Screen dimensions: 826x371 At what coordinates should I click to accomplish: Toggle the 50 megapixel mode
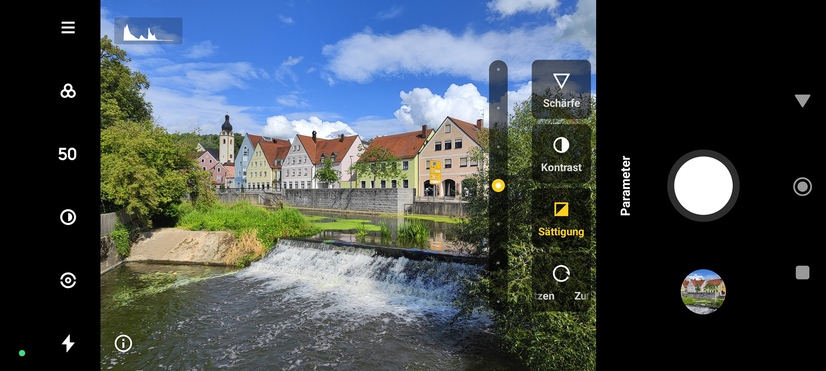click(68, 154)
